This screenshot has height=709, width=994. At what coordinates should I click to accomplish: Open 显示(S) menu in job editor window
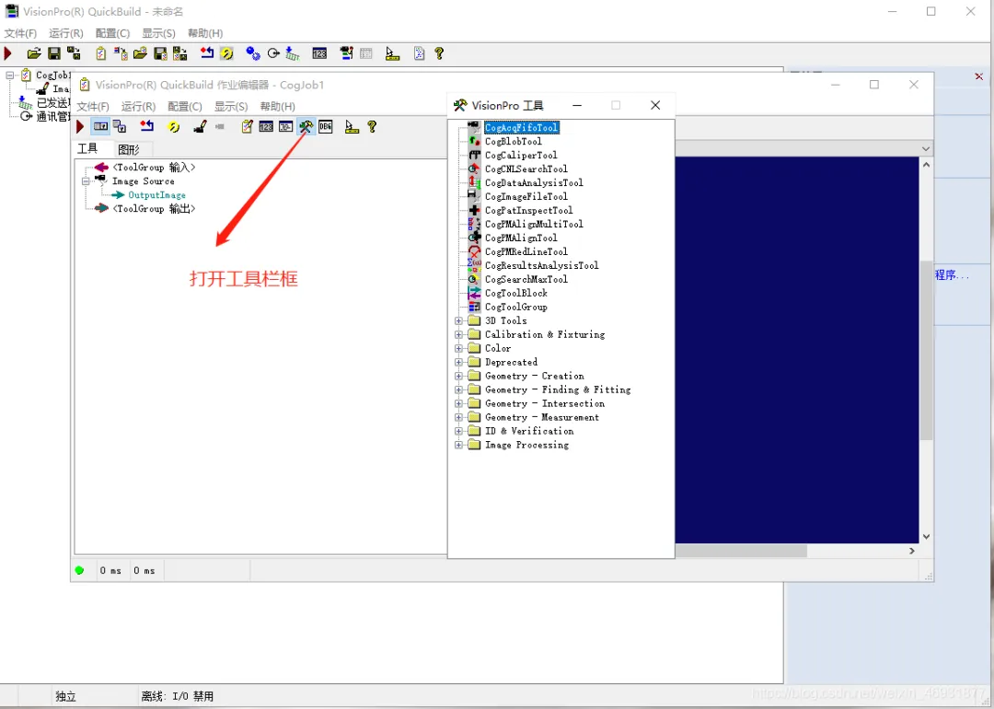[x=231, y=107]
